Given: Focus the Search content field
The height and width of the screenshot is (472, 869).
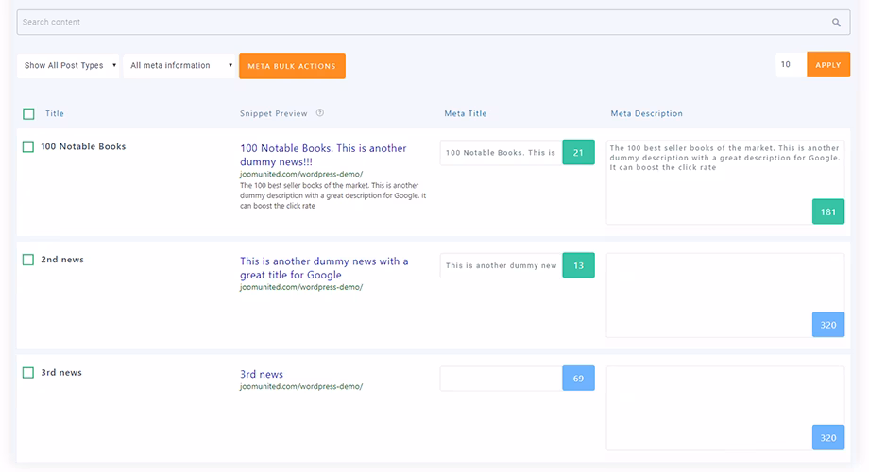Looking at the screenshot, I should click(420, 23).
